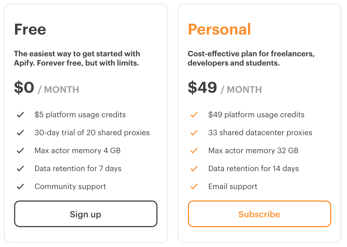Click the Email support feature text
The height and width of the screenshot is (247, 347).
(x=233, y=187)
